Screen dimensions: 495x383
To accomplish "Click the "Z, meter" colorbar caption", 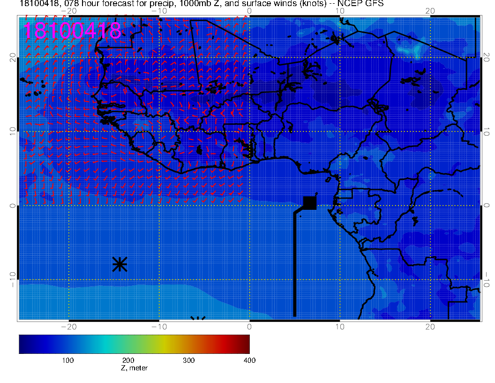I will (134, 368).
